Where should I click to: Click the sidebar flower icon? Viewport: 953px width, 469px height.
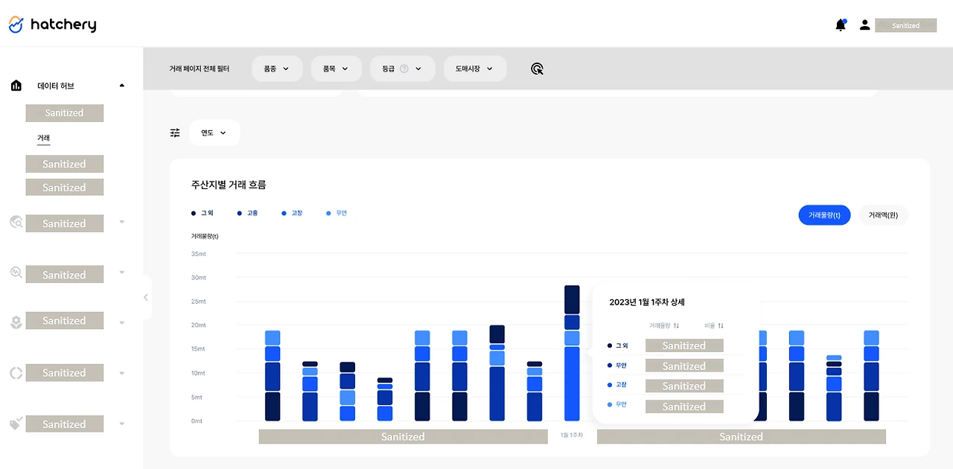point(16,322)
